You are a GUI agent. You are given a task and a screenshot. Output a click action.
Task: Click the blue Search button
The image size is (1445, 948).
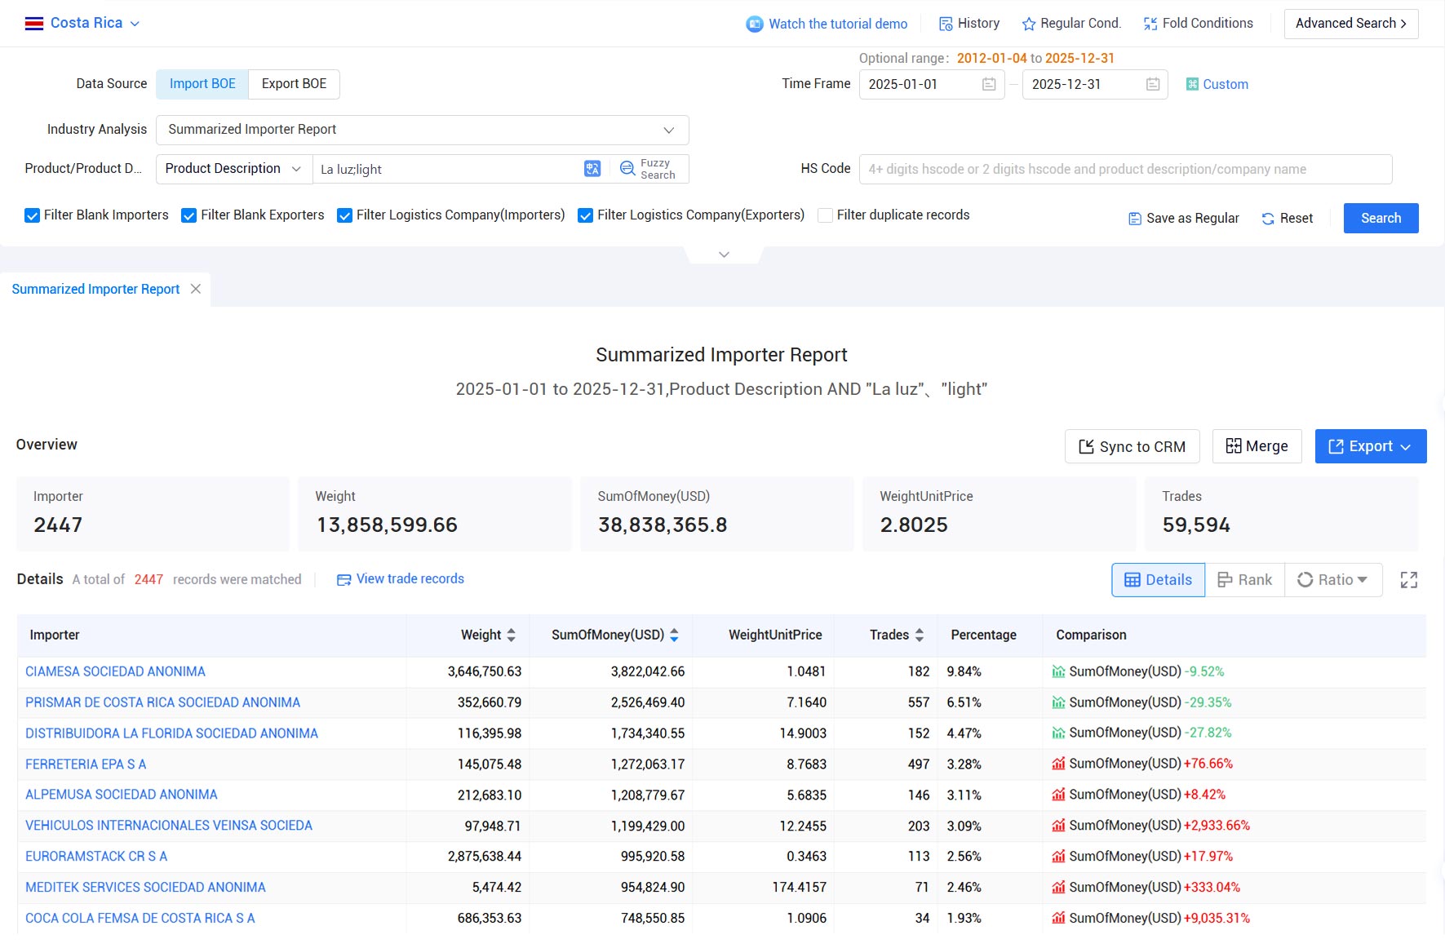[1381, 218]
